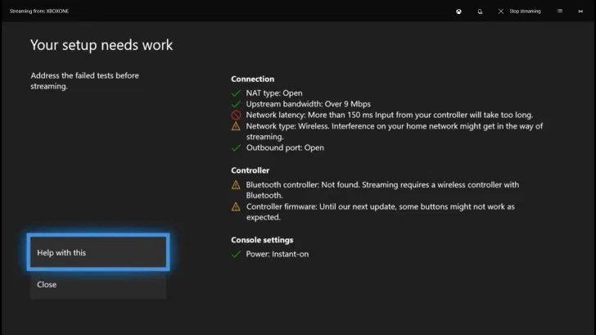Click the warning triangle beside Controller firmware
Screen dimensions: 596x335
point(236,207)
